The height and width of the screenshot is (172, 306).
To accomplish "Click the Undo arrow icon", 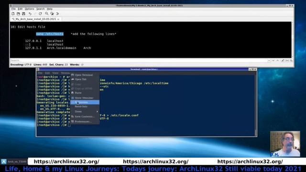I will 30,14.
